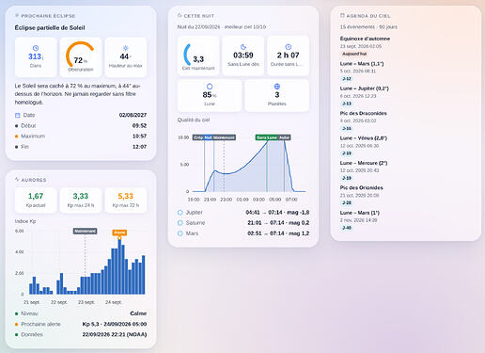
Task: Click the circle icon above 85 % Lune
Action: click(x=210, y=87)
